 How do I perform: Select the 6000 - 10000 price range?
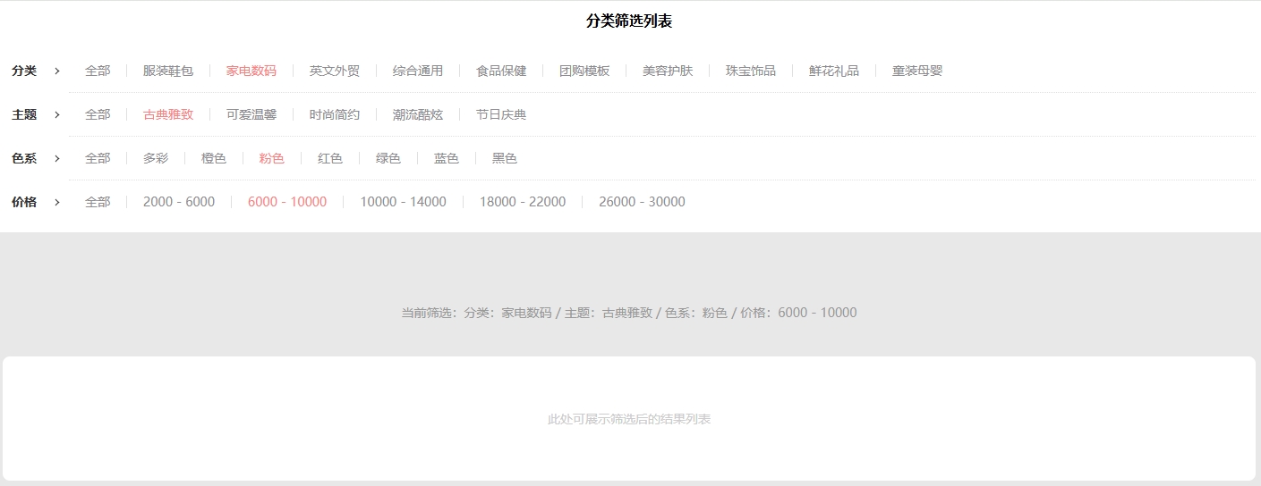pos(287,202)
